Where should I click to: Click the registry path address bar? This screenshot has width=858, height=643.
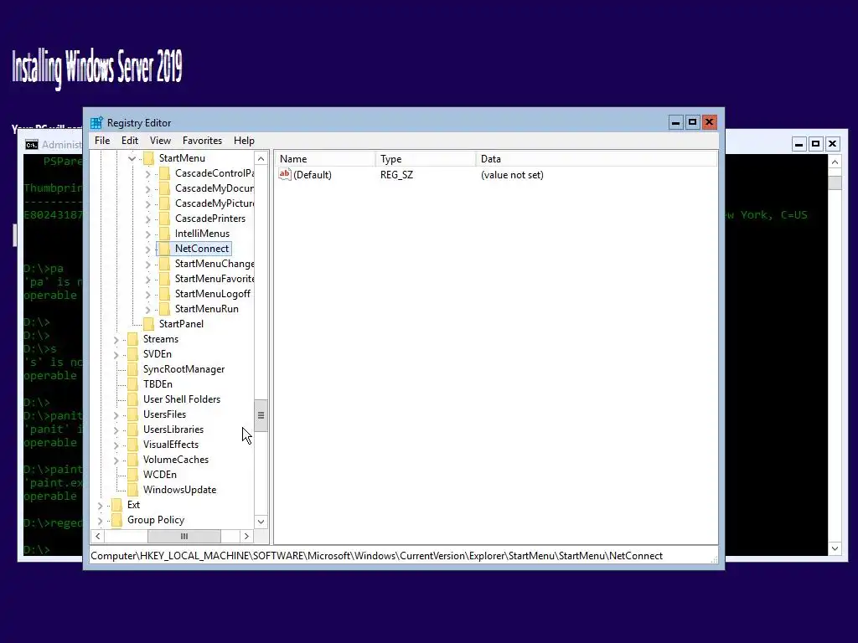click(403, 556)
